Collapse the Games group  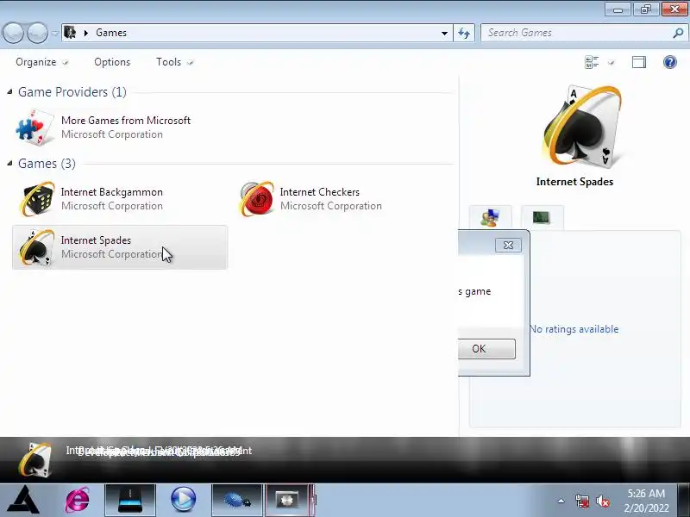click(9, 163)
